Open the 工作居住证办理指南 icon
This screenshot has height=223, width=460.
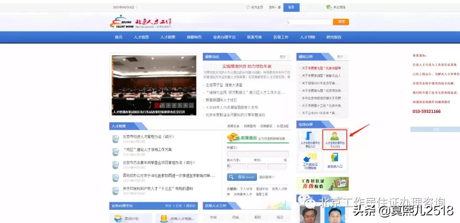(310, 161)
